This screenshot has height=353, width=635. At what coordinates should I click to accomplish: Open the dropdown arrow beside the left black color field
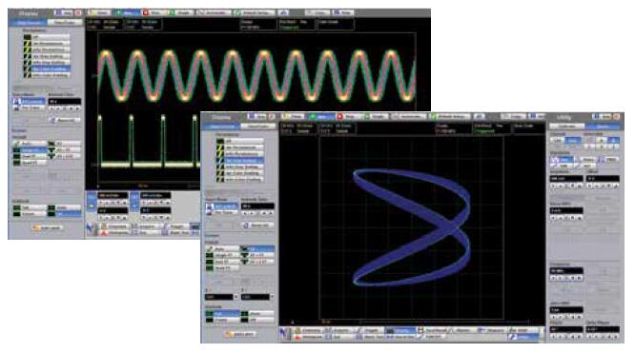pos(236,297)
